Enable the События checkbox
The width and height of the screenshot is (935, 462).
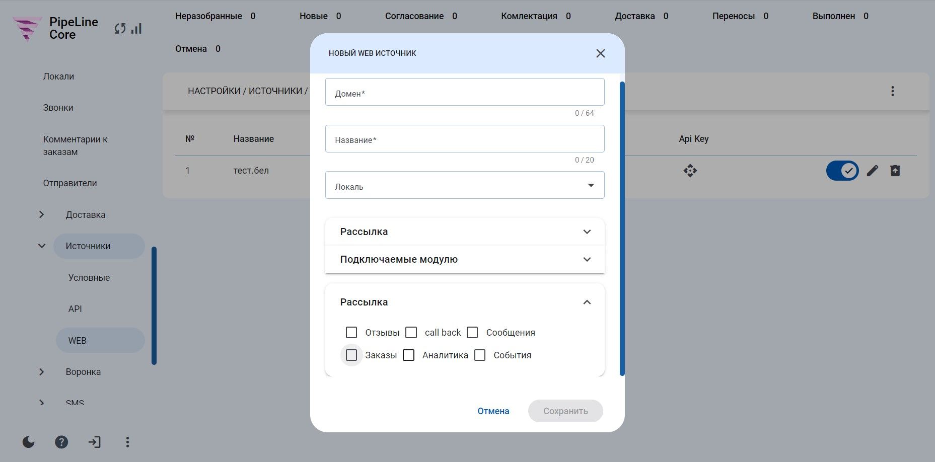pos(480,355)
